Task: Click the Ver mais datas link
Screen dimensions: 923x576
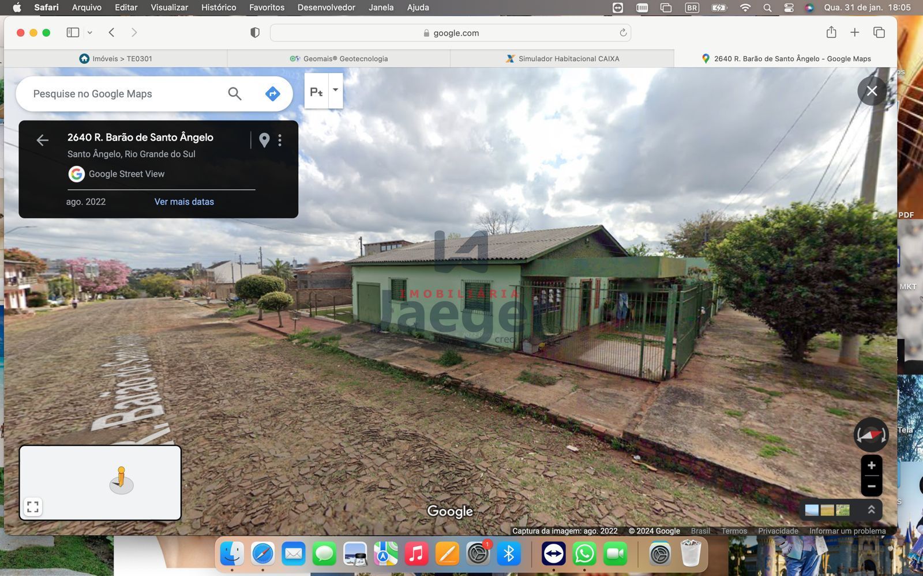Action: pyautogui.click(x=184, y=202)
